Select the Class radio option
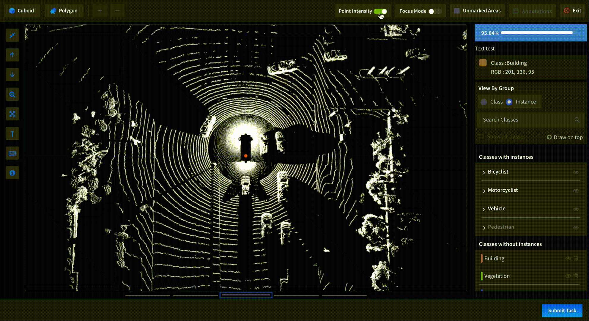Image resolution: width=589 pixels, height=321 pixels. (x=484, y=102)
